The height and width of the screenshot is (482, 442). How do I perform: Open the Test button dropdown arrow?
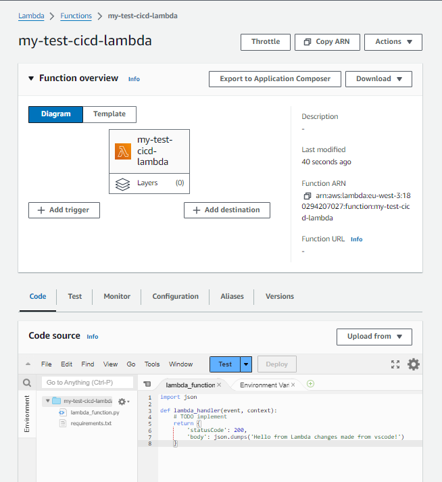coord(246,364)
